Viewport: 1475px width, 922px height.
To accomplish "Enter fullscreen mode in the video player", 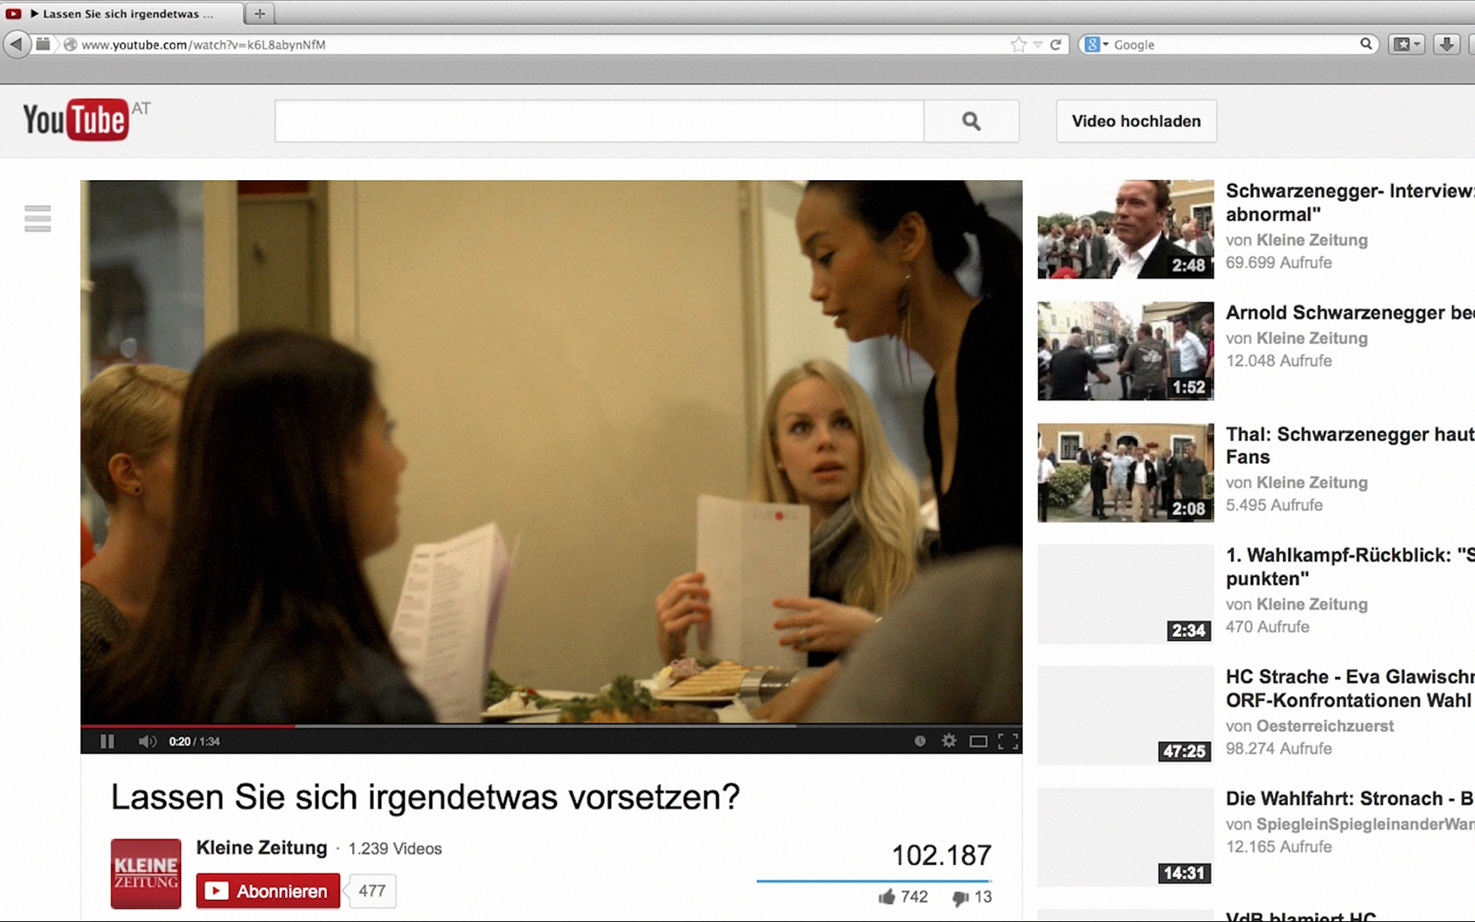I will point(1008,741).
